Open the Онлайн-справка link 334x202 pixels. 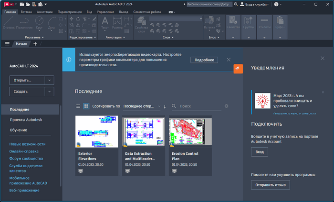(23, 151)
